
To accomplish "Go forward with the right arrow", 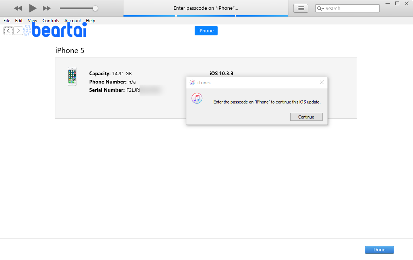I will [x=18, y=31].
